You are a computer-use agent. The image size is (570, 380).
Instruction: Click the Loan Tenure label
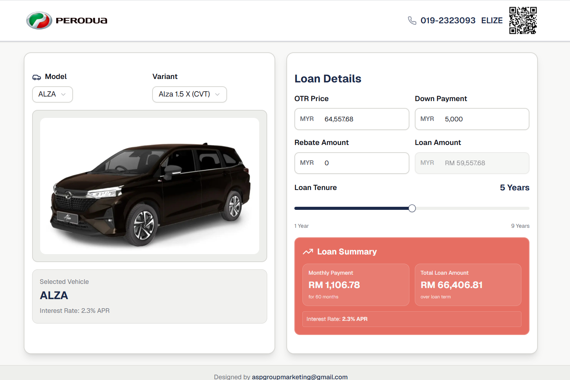tap(316, 188)
